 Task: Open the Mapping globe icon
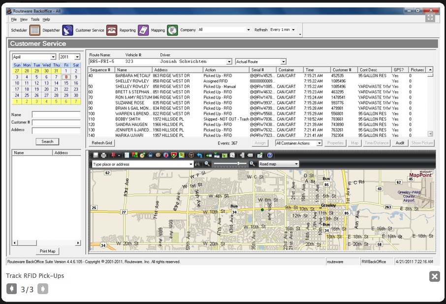point(172,30)
